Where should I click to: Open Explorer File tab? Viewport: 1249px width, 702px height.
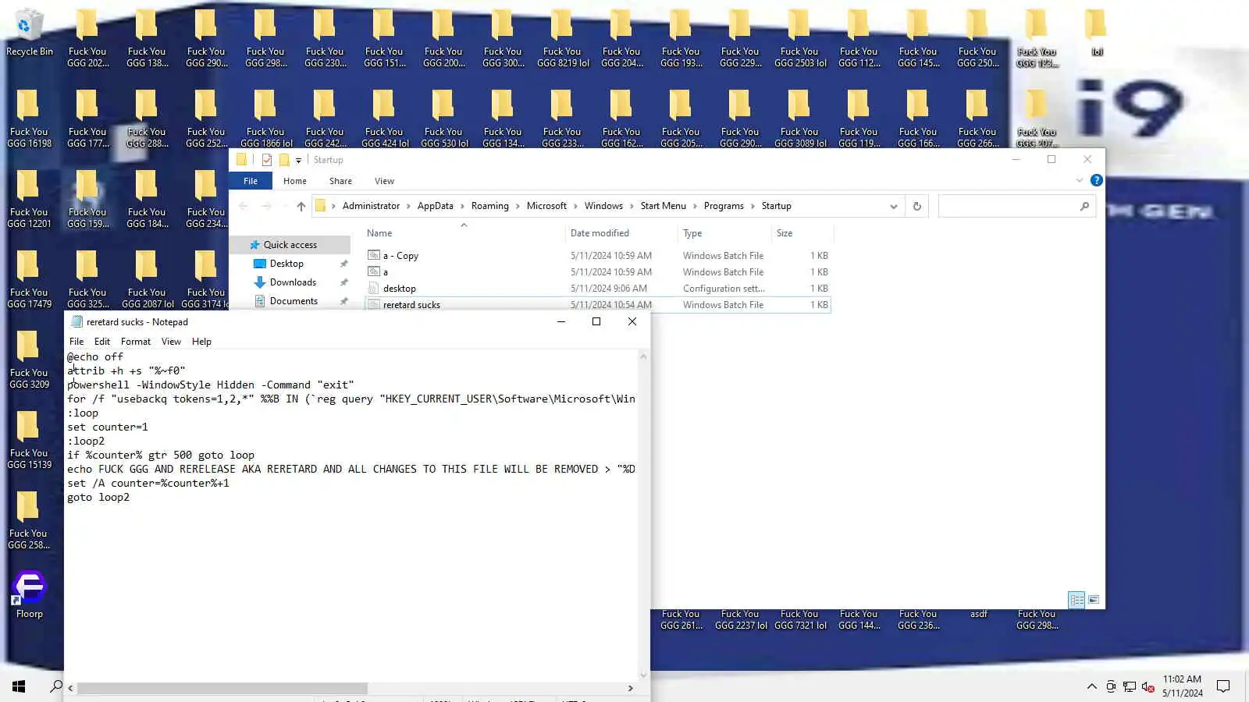[251, 181]
